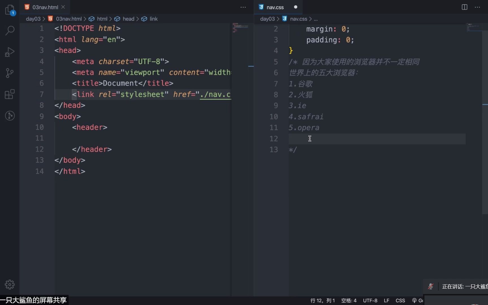Open the split editor icon
This screenshot has height=305, width=488.
pos(464,7)
